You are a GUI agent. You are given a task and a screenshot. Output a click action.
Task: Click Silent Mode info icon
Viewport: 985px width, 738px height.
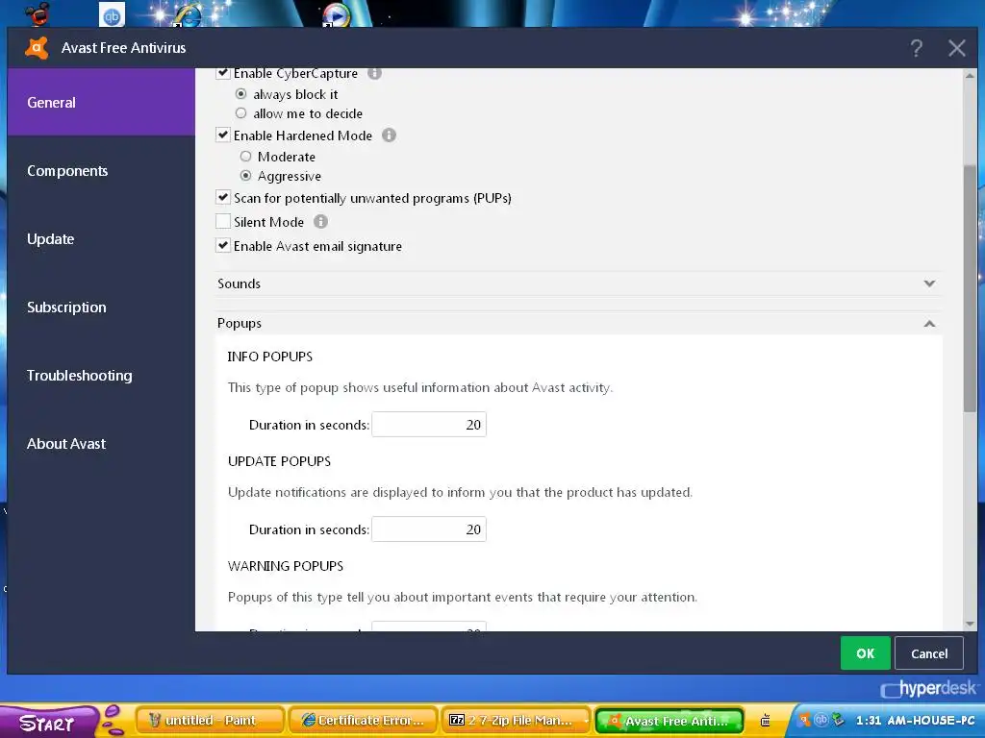point(320,222)
